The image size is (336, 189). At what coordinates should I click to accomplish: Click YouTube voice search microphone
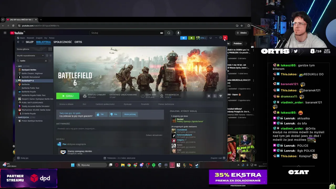coord(178,33)
